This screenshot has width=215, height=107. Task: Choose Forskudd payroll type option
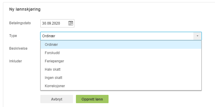(x=121, y=53)
